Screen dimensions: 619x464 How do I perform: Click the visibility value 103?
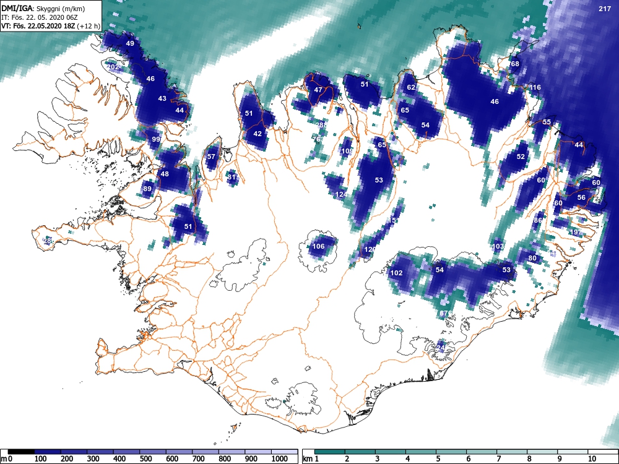pyautogui.click(x=498, y=246)
